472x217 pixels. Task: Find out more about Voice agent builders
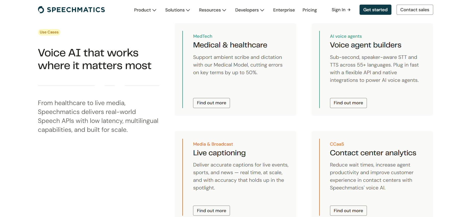click(x=348, y=103)
